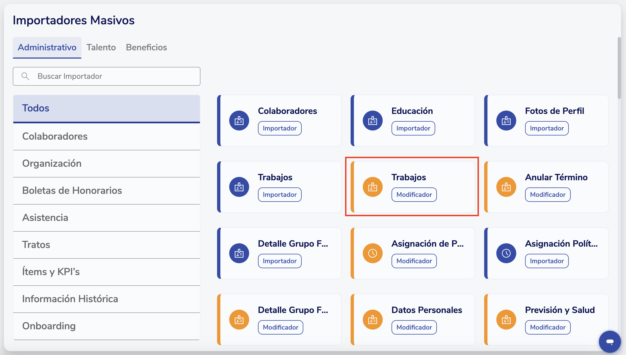Image resolution: width=626 pixels, height=355 pixels.
Task: Click the search magnifier icon
Action: tap(25, 76)
